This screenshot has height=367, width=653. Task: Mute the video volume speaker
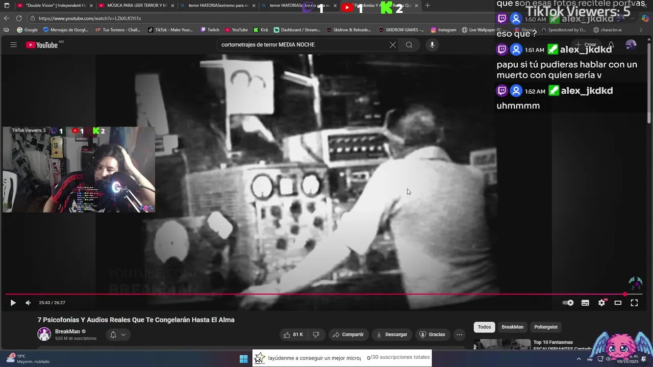28,303
